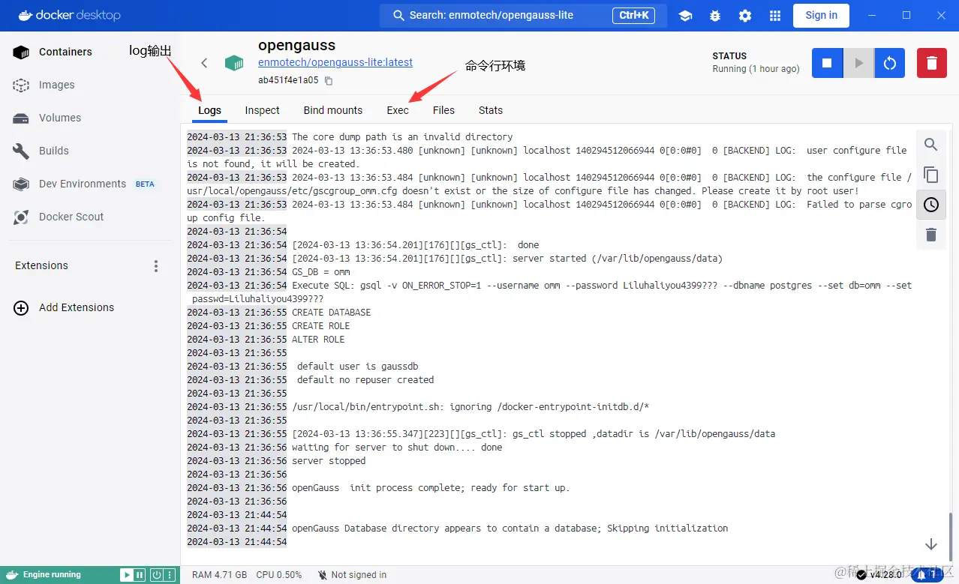Copy logs to clipboard icon

tap(931, 175)
